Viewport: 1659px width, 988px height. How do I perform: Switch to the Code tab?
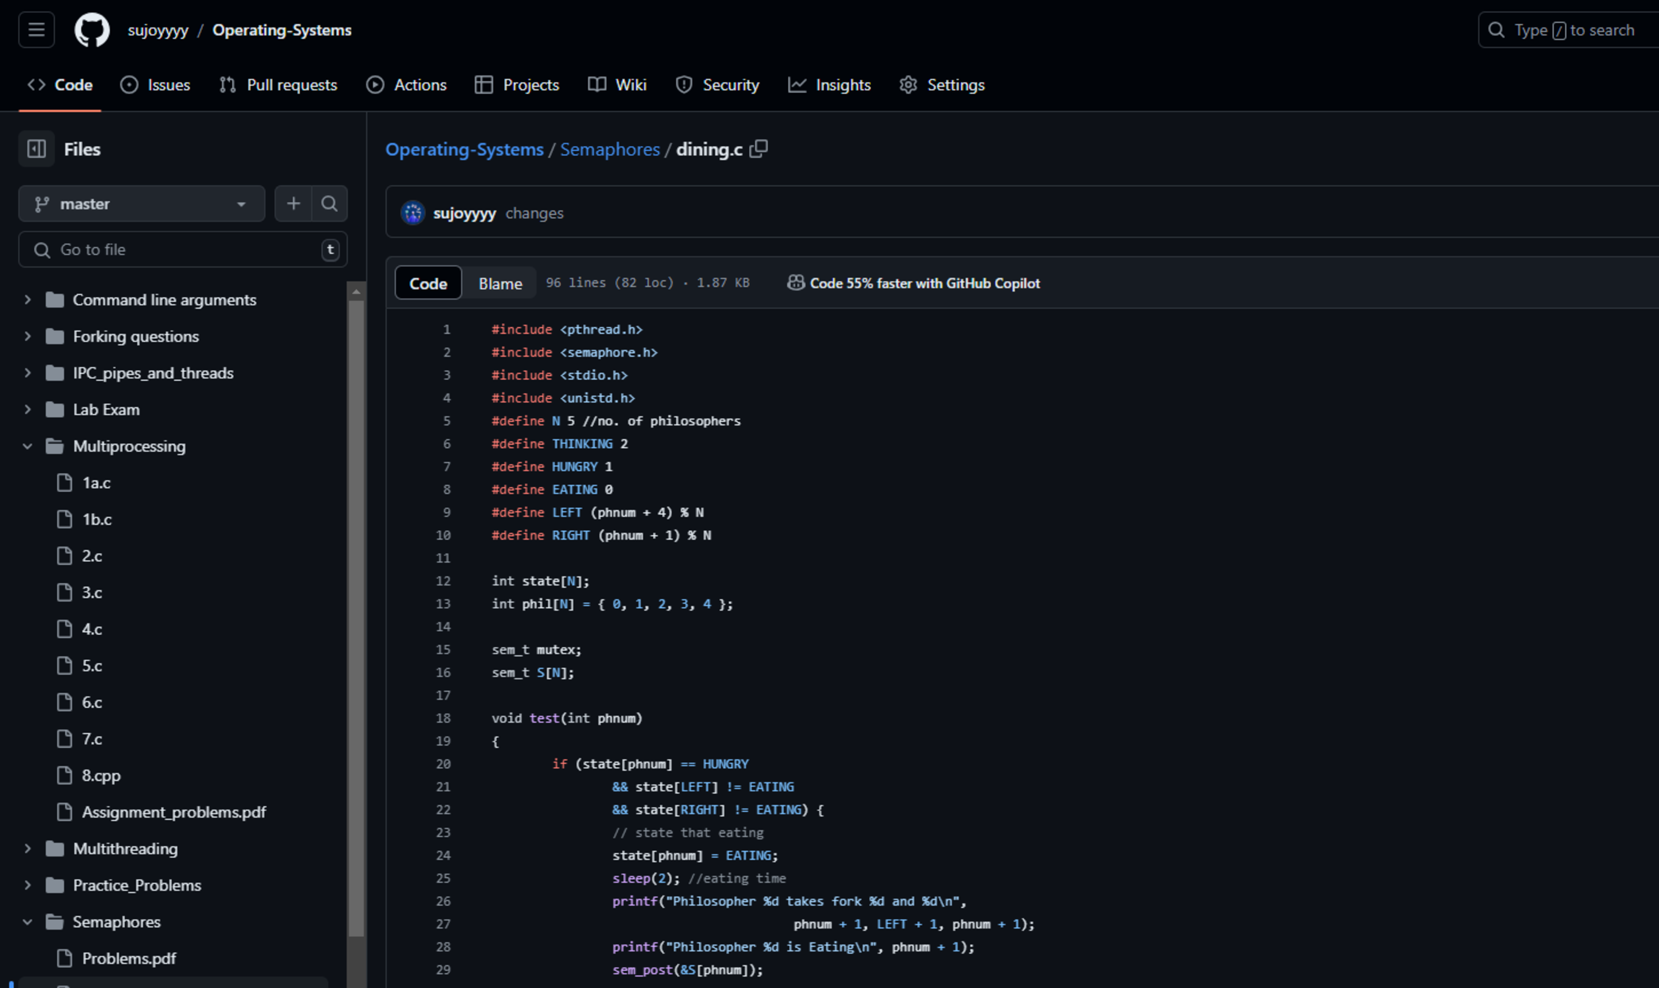[60, 85]
